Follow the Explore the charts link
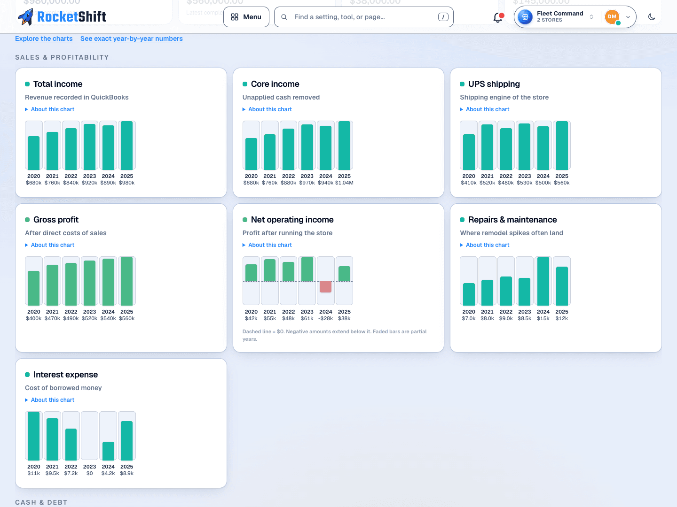The width and height of the screenshot is (677, 507). point(44,38)
